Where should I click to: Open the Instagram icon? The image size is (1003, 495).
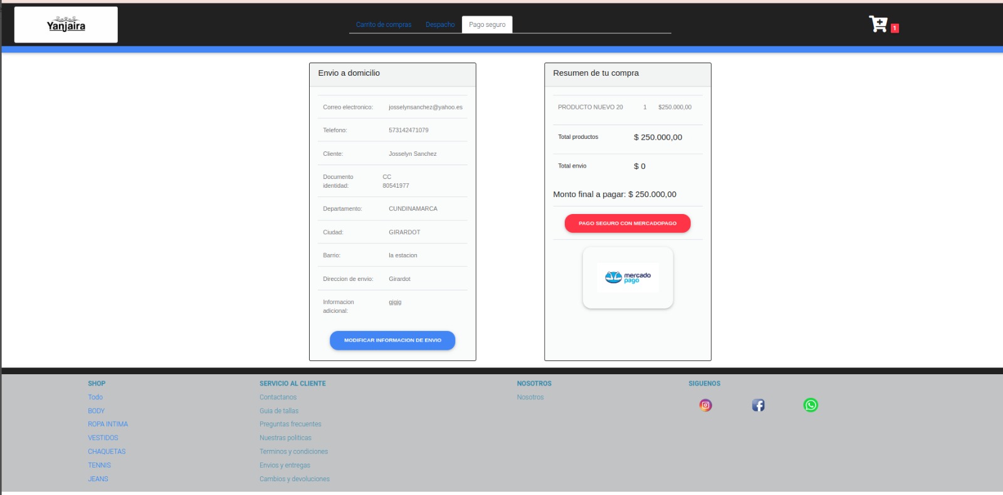[705, 406]
